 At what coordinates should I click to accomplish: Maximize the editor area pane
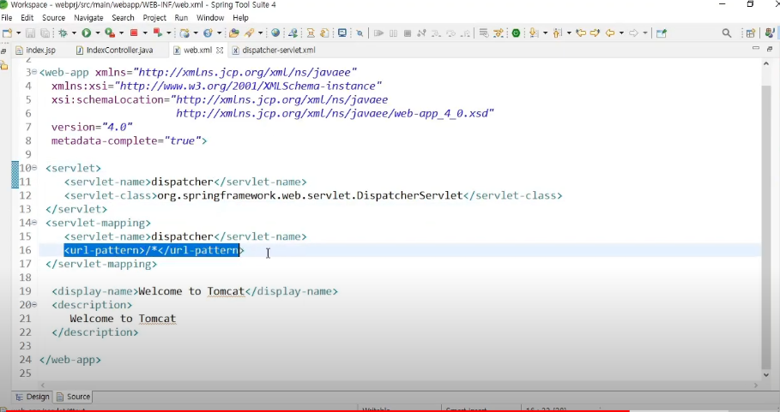(x=770, y=49)
